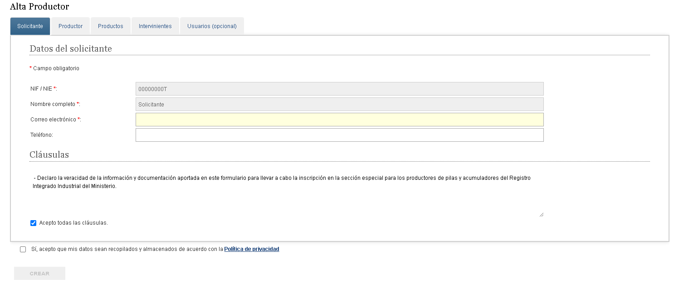Click inside the Teléfono input box
Screen dimensions: 674x284
[339, 135]
